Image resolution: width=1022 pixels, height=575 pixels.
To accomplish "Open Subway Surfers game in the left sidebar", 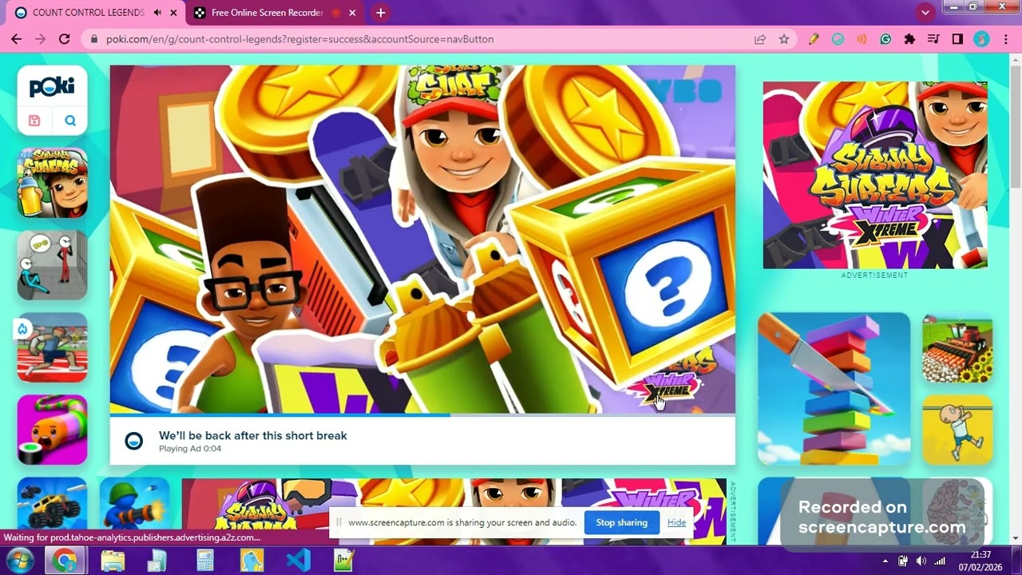I will [x=52, y=182].
